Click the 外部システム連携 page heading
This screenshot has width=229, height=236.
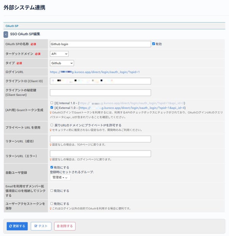tap(24, 7)
